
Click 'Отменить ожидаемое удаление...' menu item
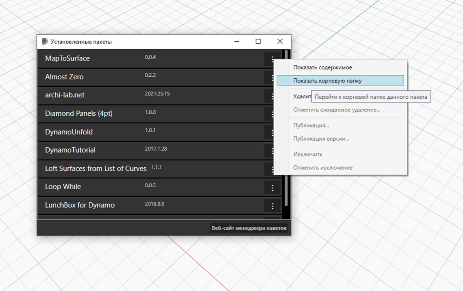click(337, 109)
